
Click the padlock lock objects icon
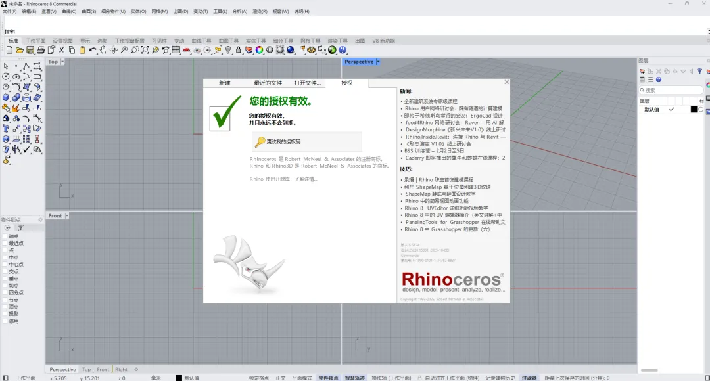pos(239,50)
